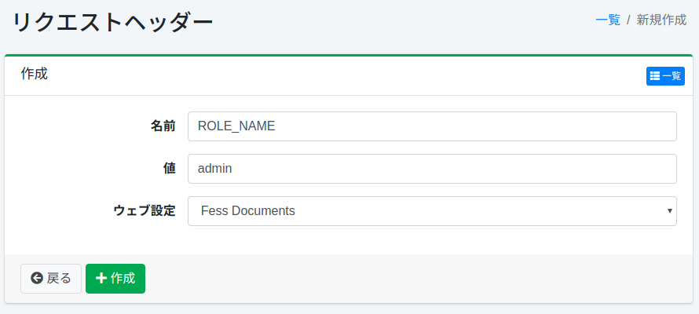Click the plus icon on the 作成 button
Viewport: 699px width, 314px height.
(x=101, y=279)
